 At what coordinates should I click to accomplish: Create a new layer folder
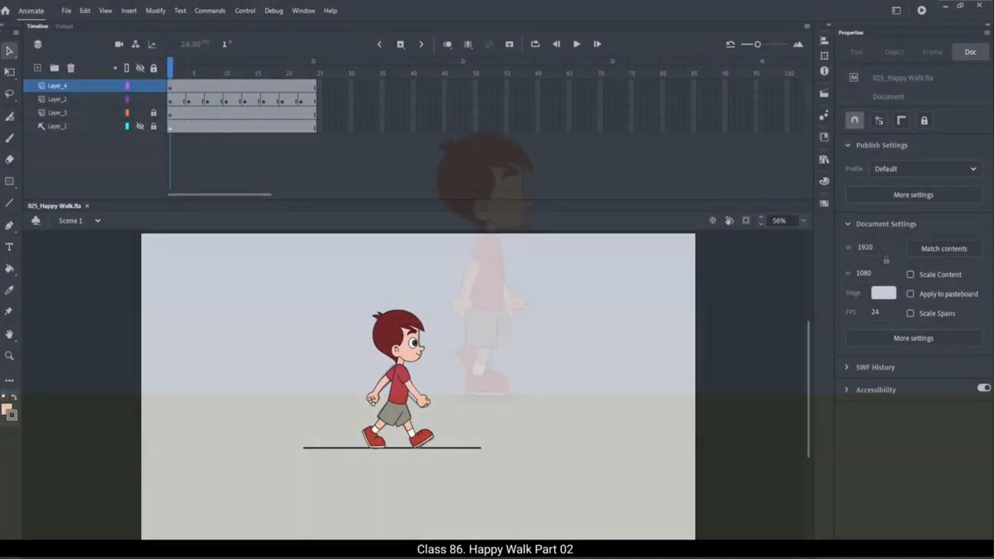[x=54, y=68]
